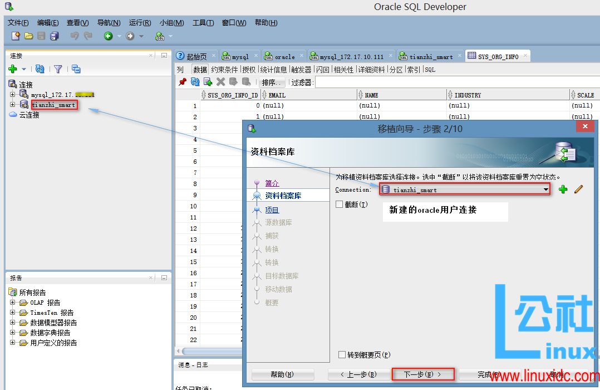Open the 运行(R) menu
Viewport: 600px width, 390px height.
pyautogui.click(x=140, y=23)
